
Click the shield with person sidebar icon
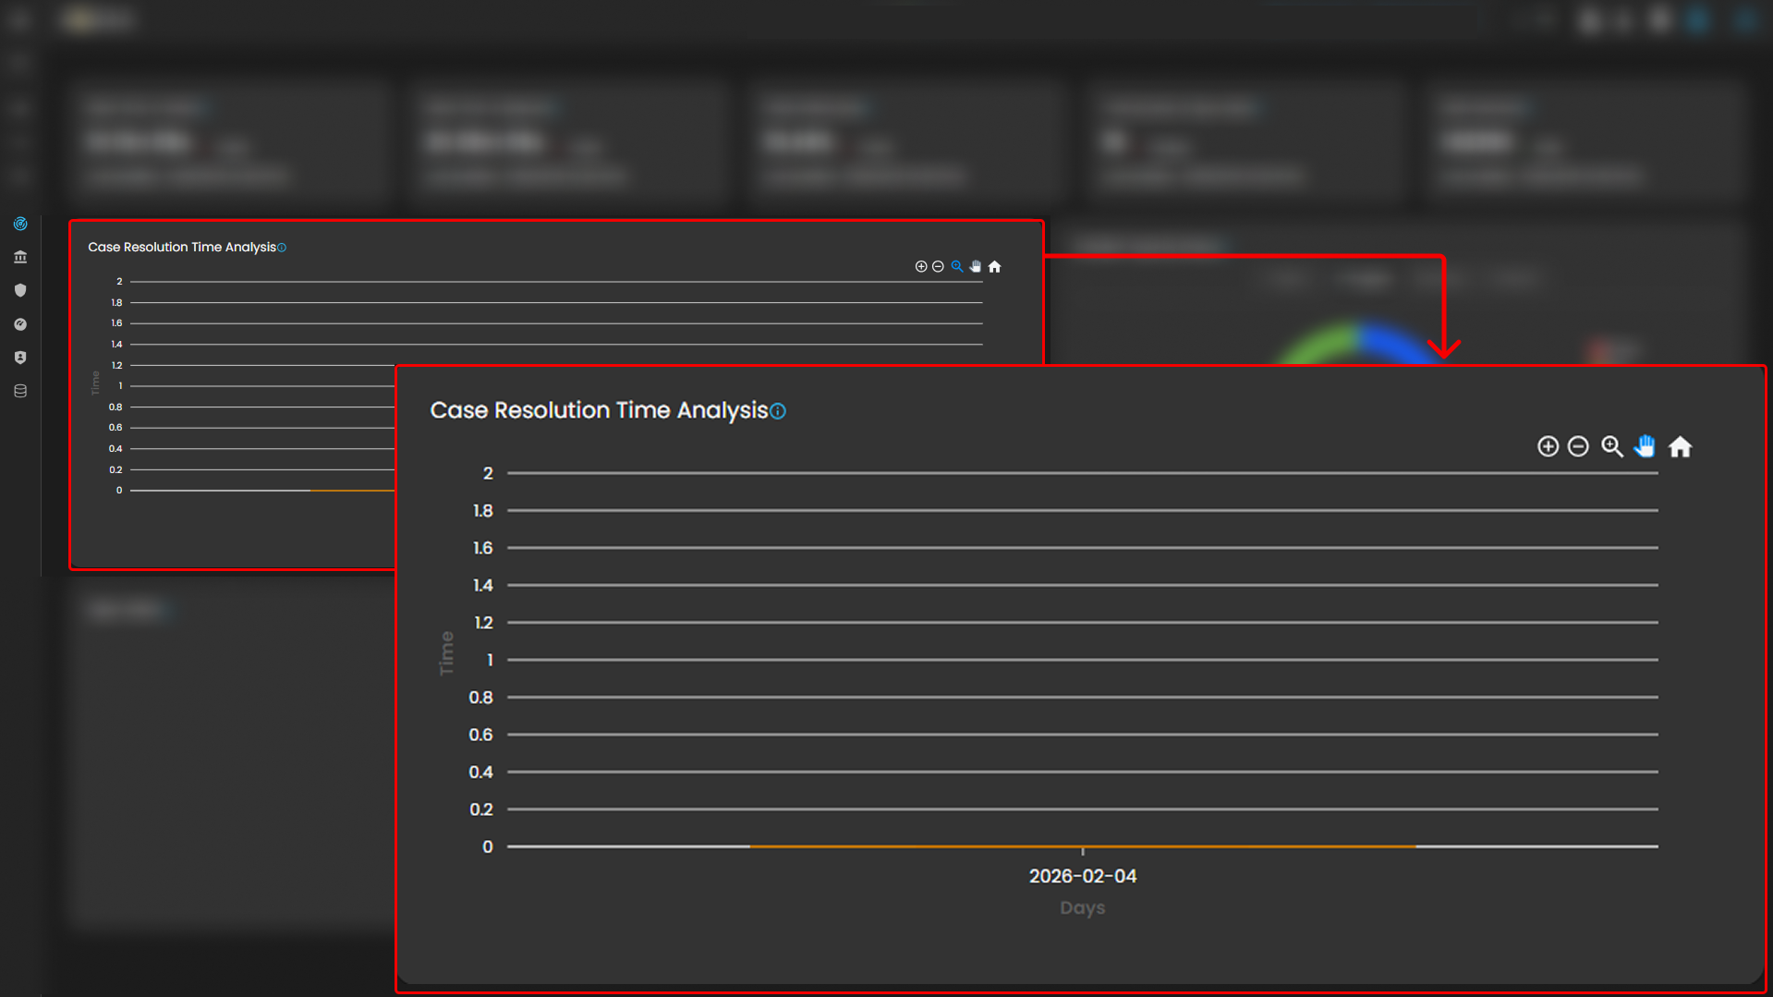tap(20, 358)
